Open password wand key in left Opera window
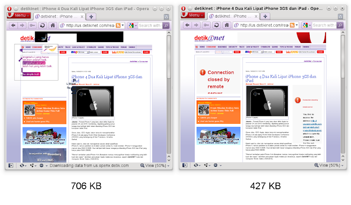Screen dimensions: 351x205 tap(32, 25)
